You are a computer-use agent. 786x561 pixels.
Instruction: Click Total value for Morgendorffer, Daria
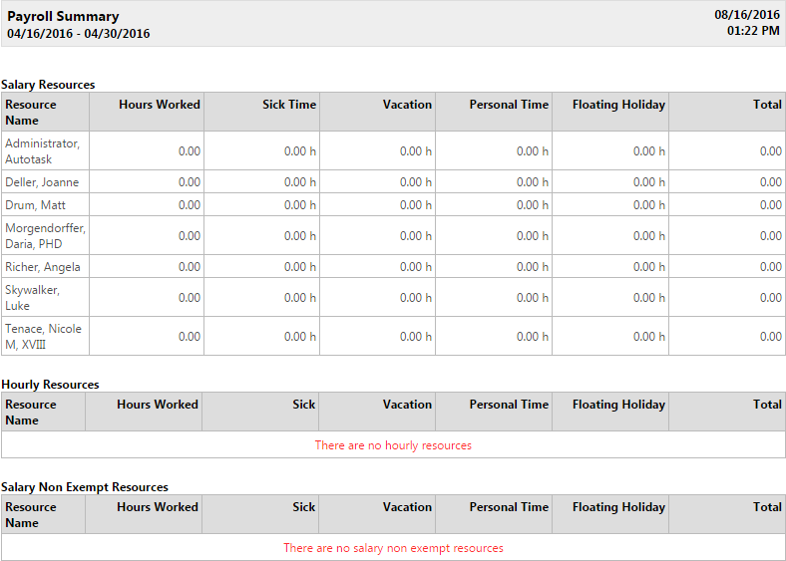pyautogui.click(x=770, y=236)
